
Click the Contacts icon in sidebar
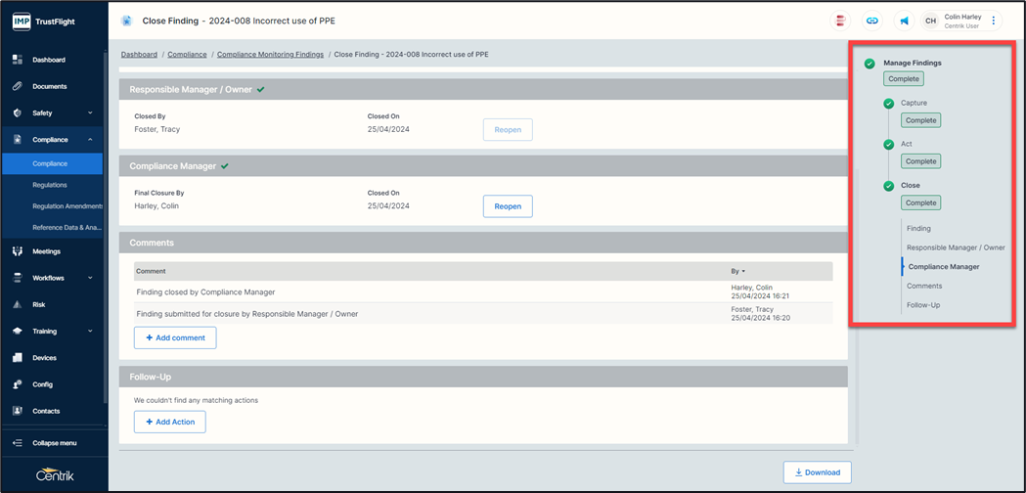tap(17, 411)
